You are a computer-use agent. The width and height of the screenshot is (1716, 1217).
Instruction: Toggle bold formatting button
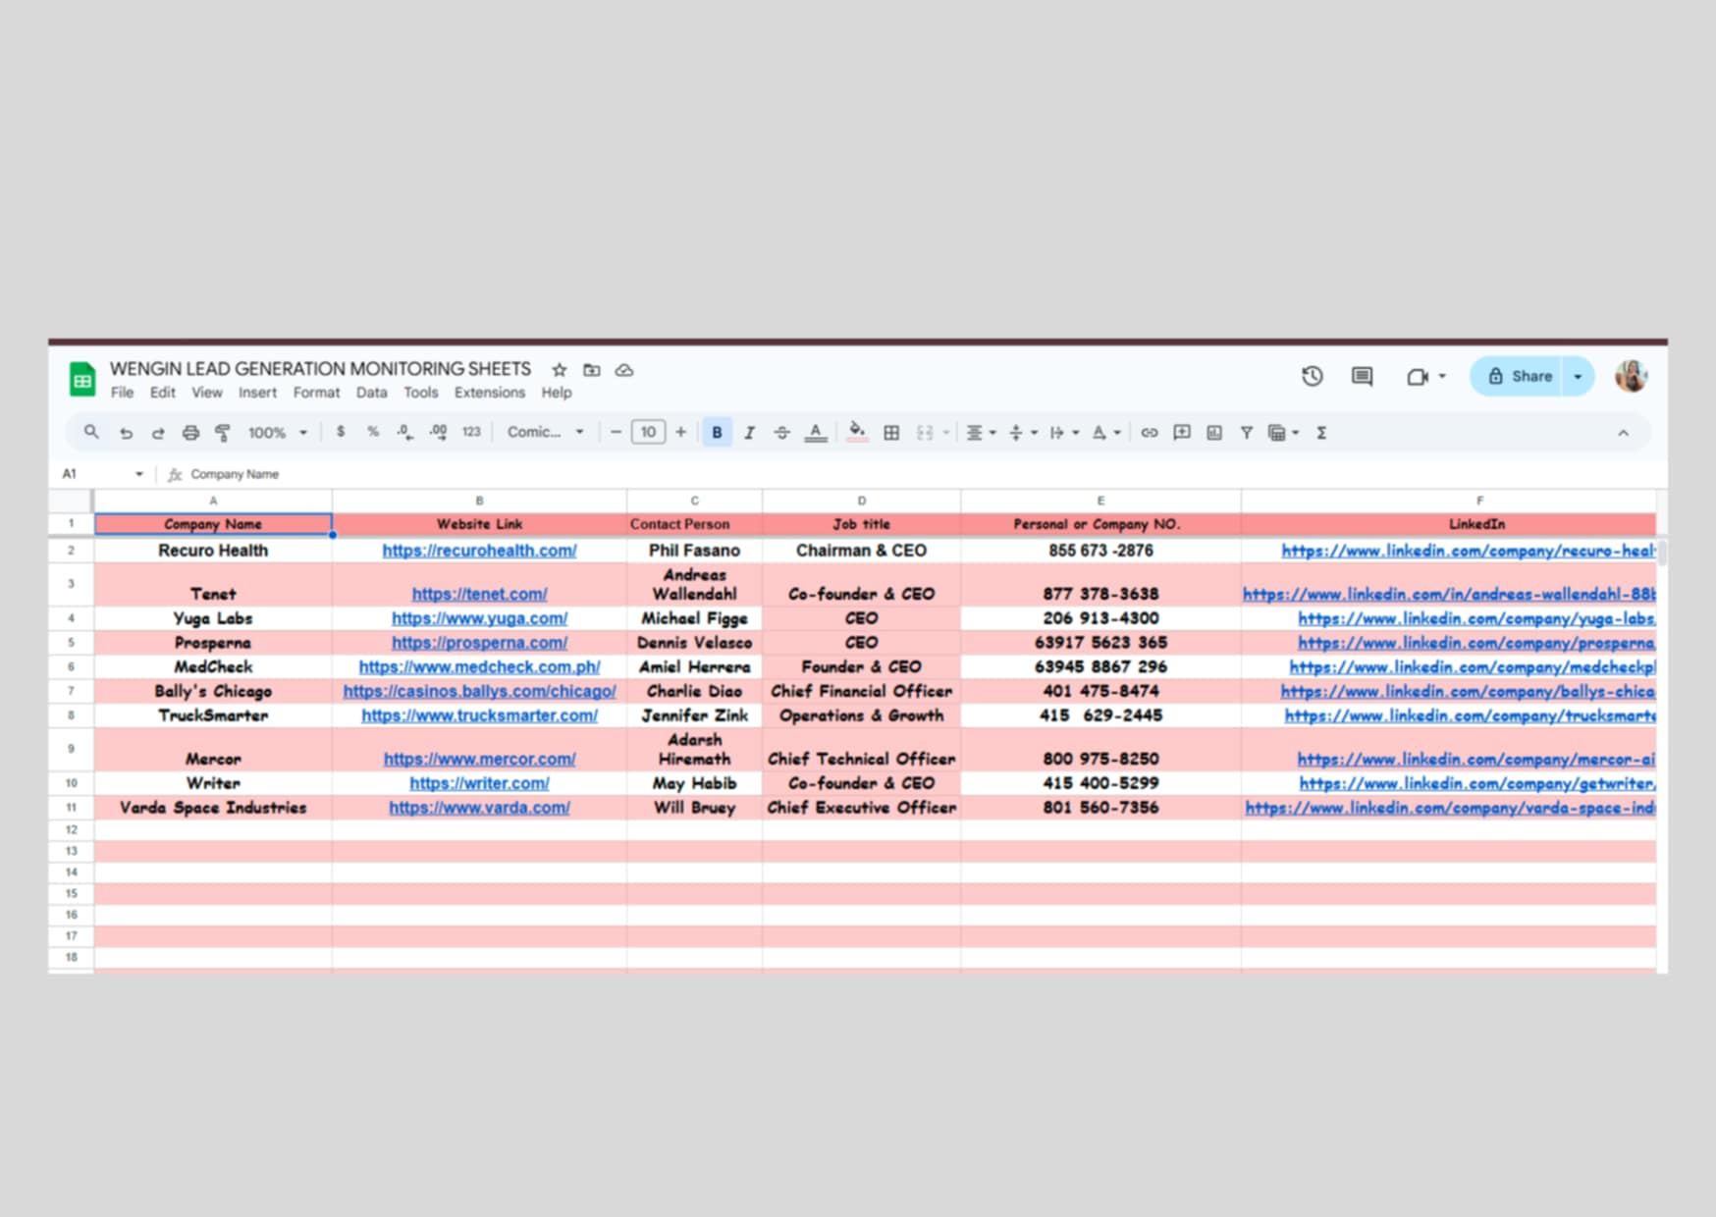(x=717, y=433)
